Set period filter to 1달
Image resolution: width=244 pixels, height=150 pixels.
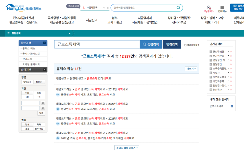[27, 97]
